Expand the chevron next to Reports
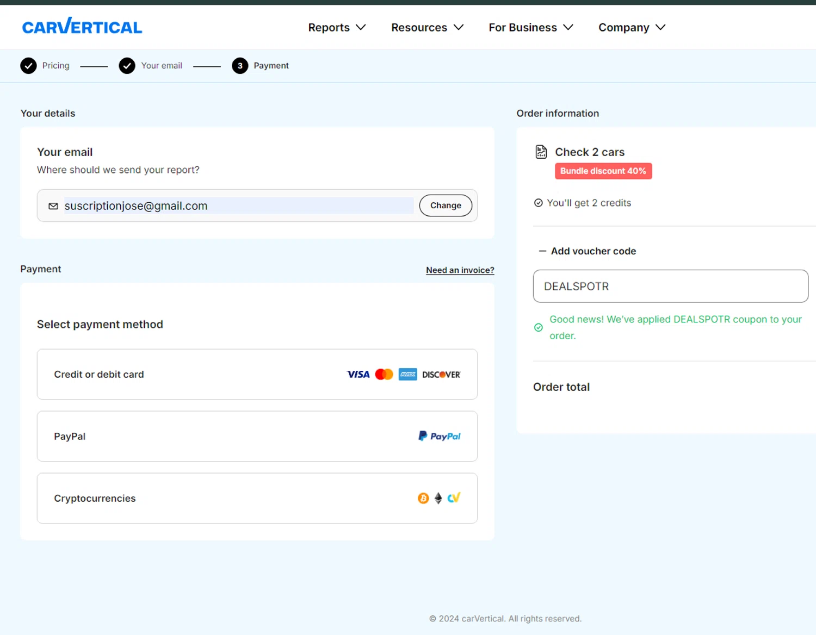The image size is (816, 635). pyautogui.click(x=361, y=27)
